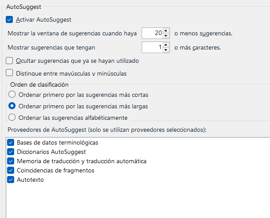Decrease the minimum characters spinner value
The height and width of the screenshot is (218, 270).
[x=166, y=50]
